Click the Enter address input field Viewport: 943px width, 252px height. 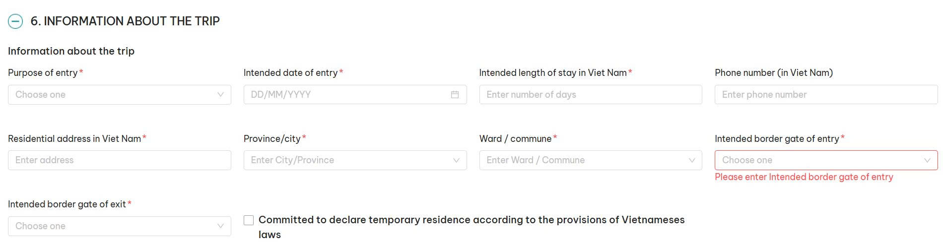119,160
